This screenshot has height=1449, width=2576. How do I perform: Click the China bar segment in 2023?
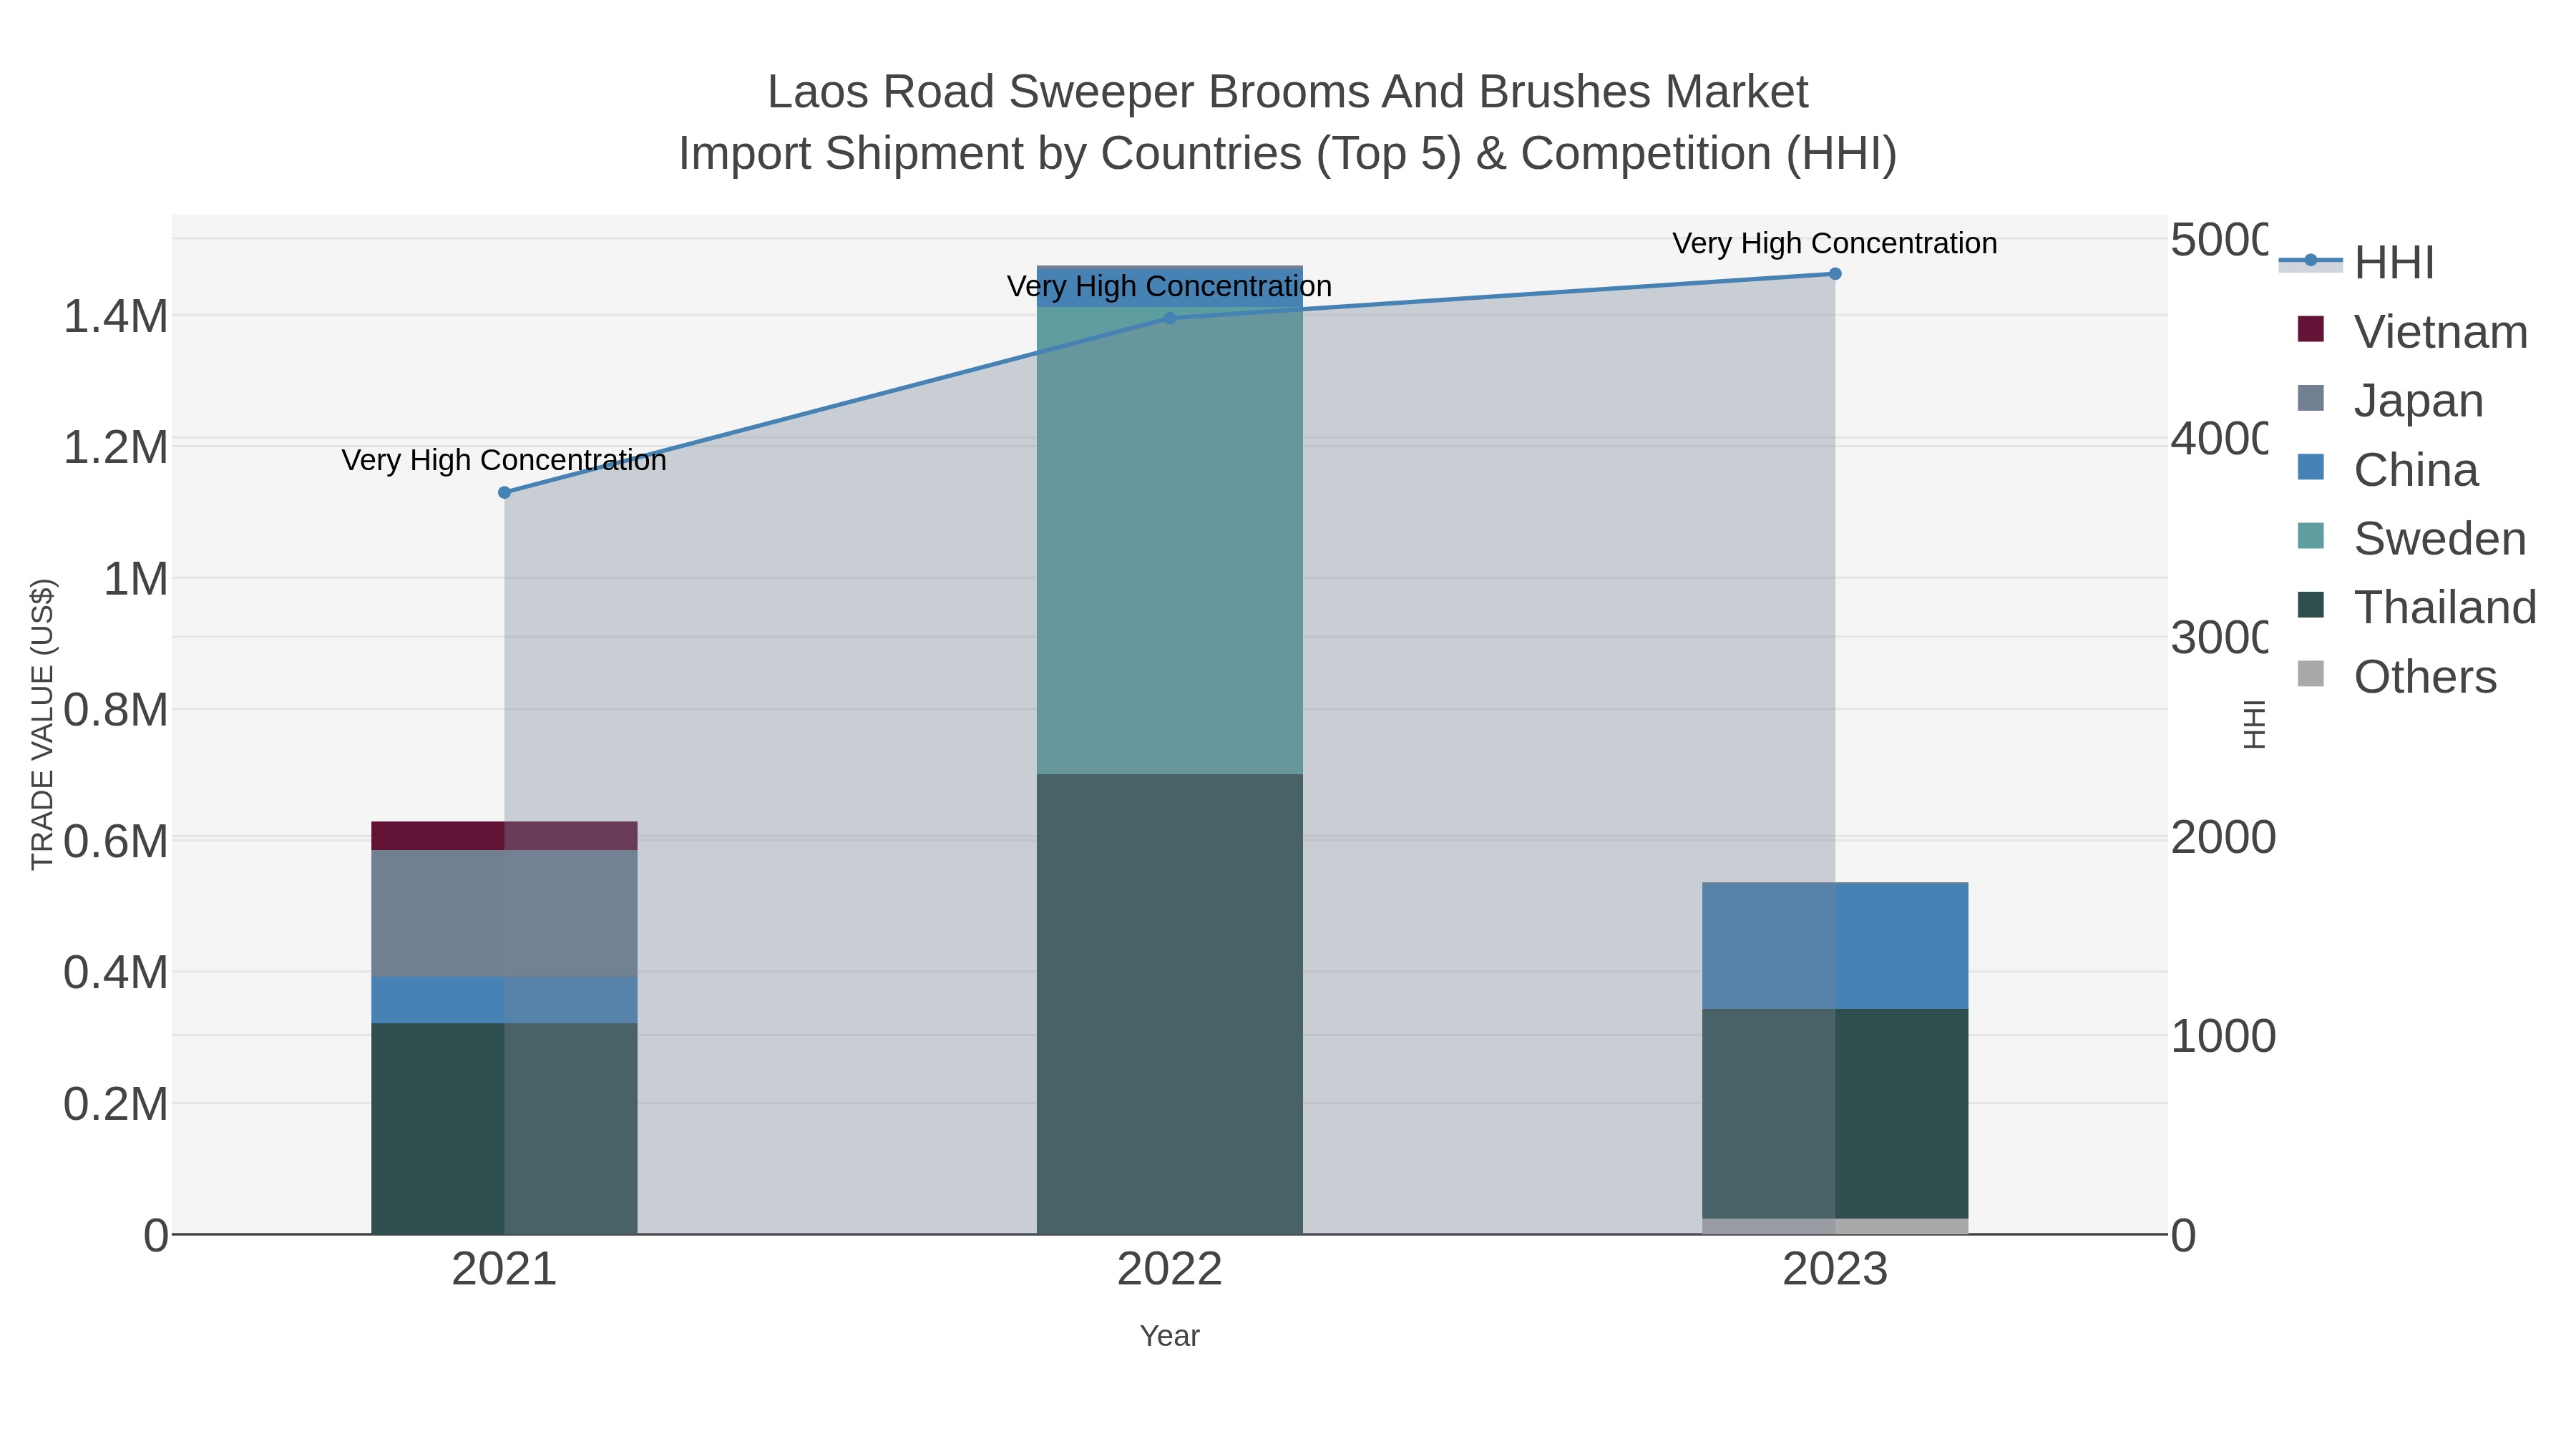(1835, 945)
